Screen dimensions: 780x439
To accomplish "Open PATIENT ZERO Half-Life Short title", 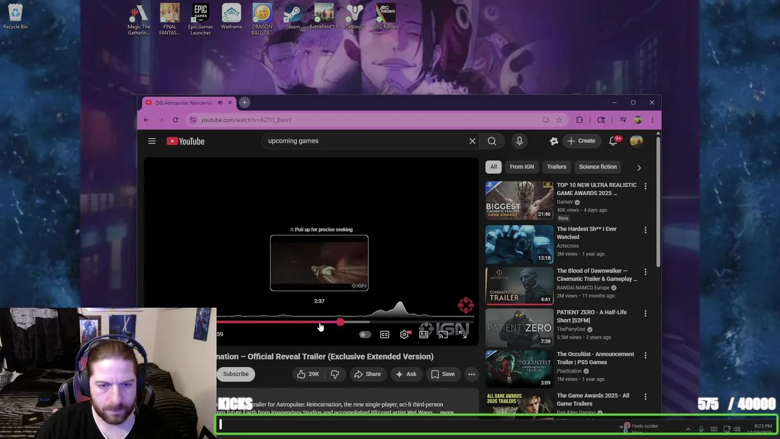I will [591, 316].
